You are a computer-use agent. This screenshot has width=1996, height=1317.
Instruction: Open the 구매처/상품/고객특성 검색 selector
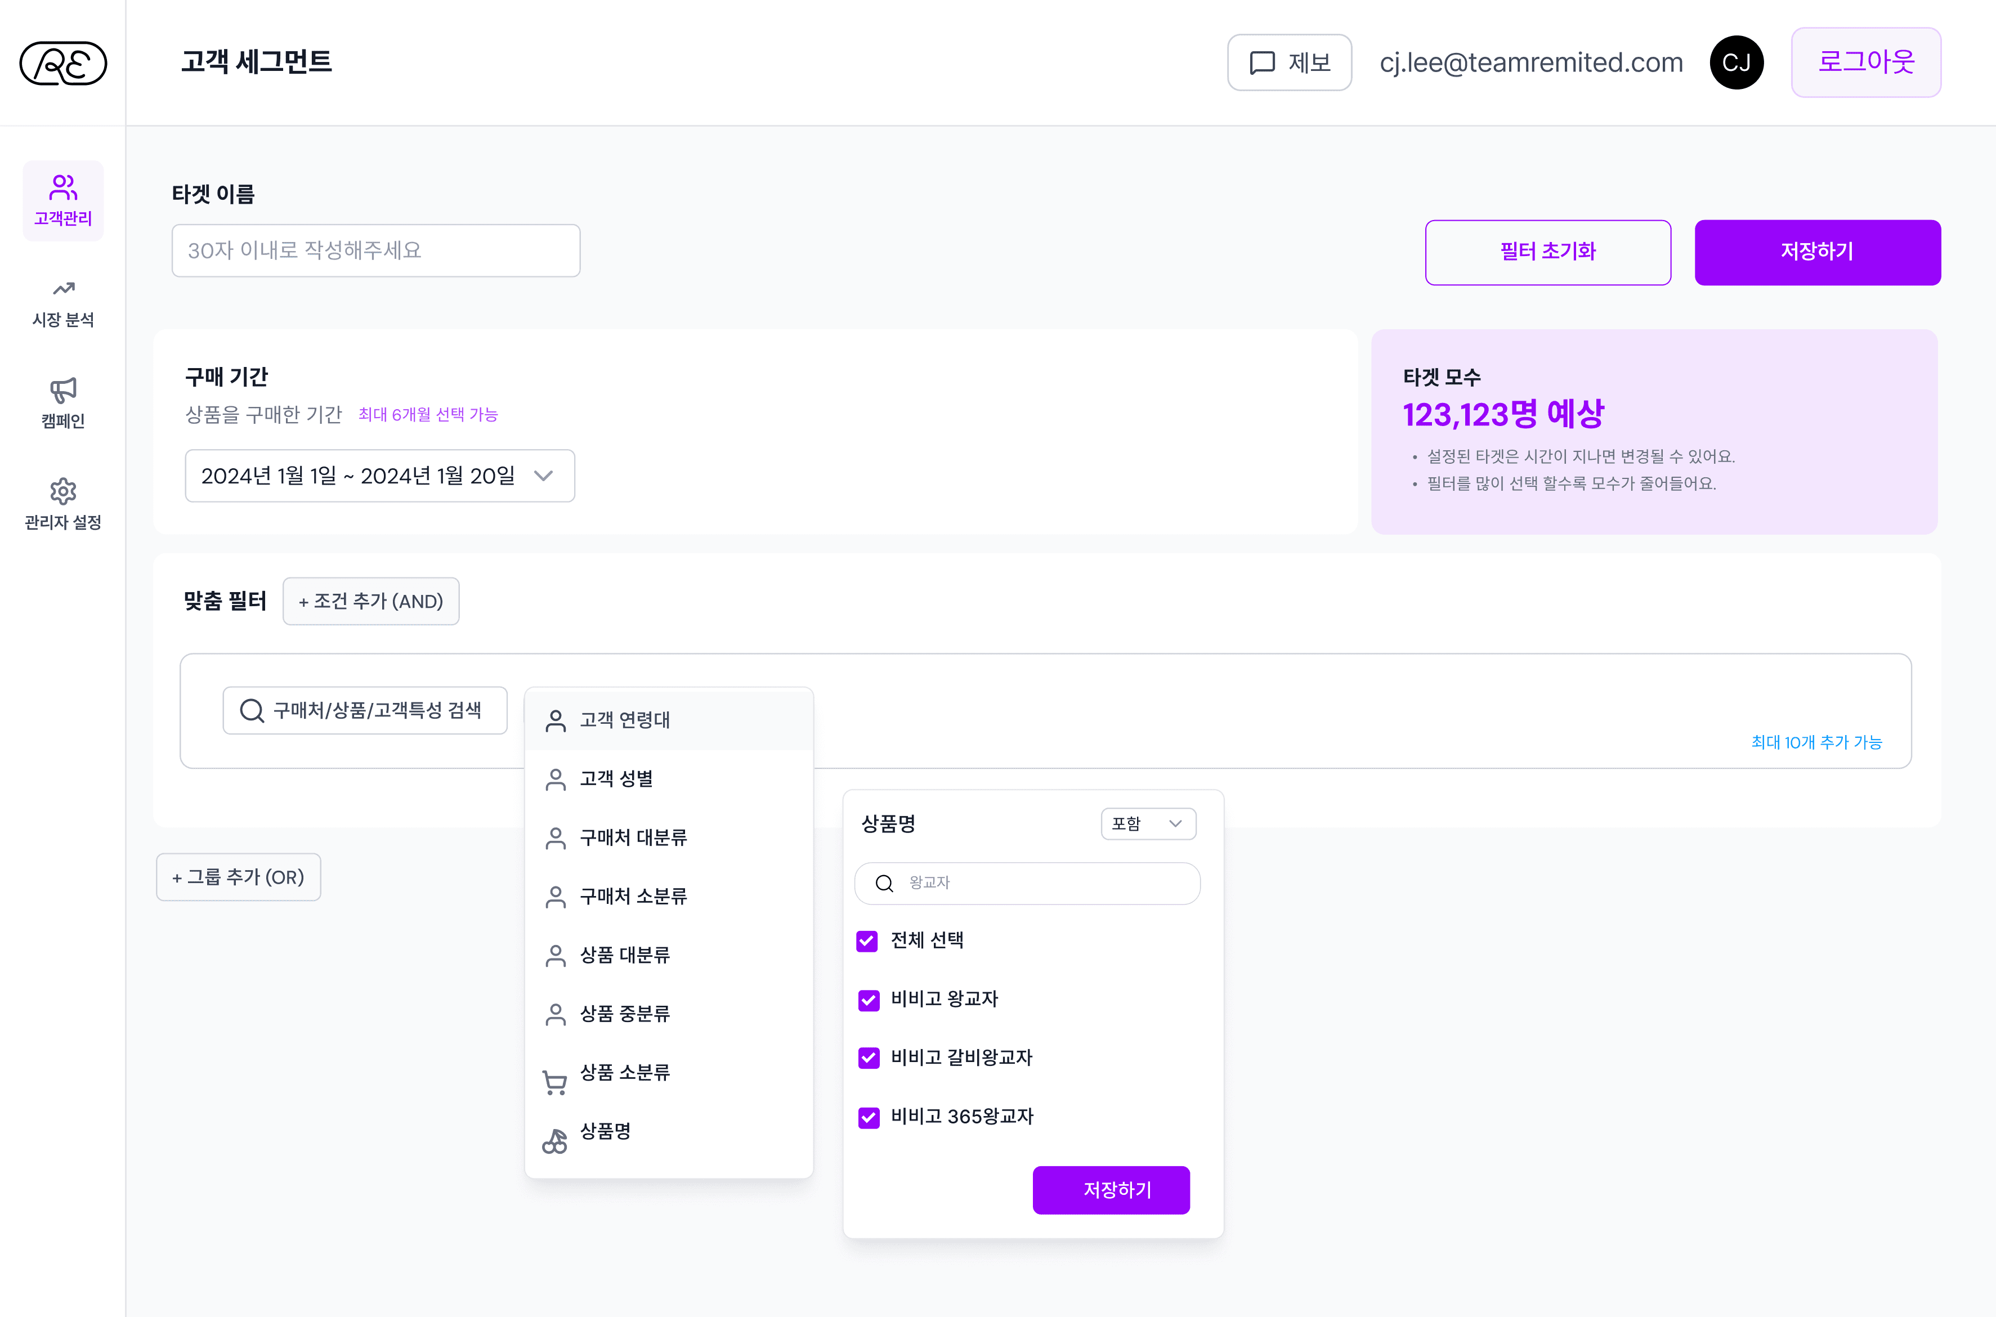(x=365, y=711)
